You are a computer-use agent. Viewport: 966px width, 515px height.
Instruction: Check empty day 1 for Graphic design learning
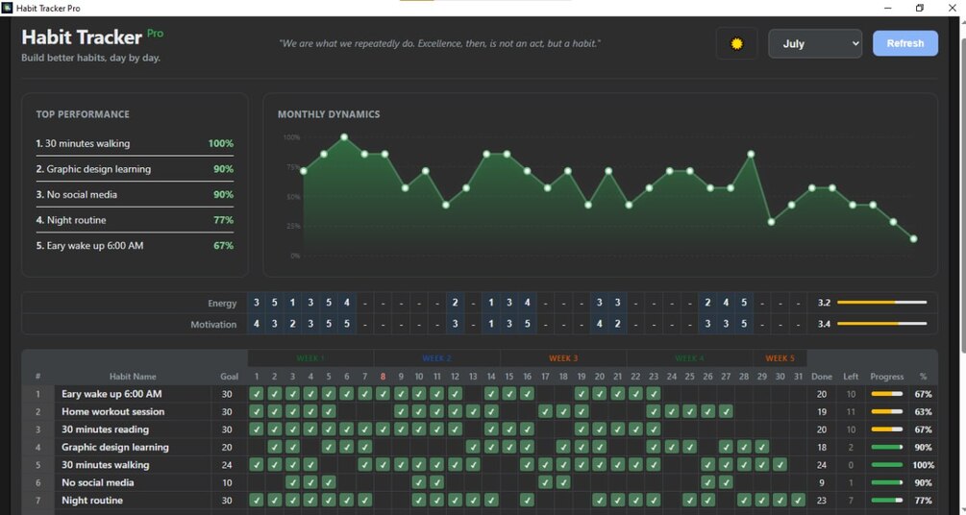(x=257, y=447)
